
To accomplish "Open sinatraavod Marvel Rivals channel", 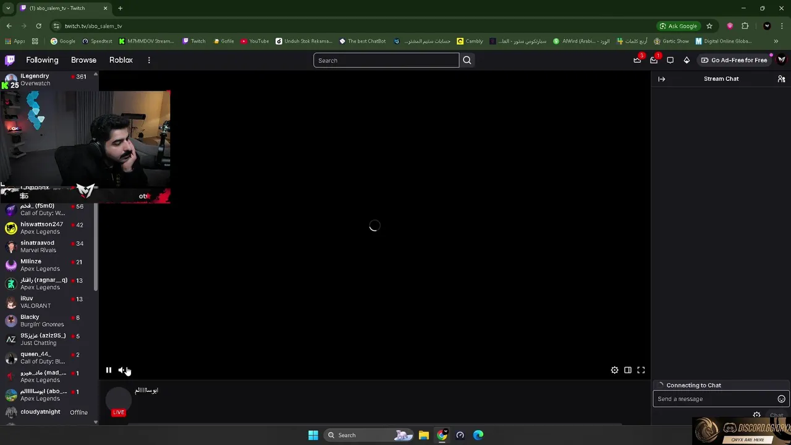I will click(48, 247).
